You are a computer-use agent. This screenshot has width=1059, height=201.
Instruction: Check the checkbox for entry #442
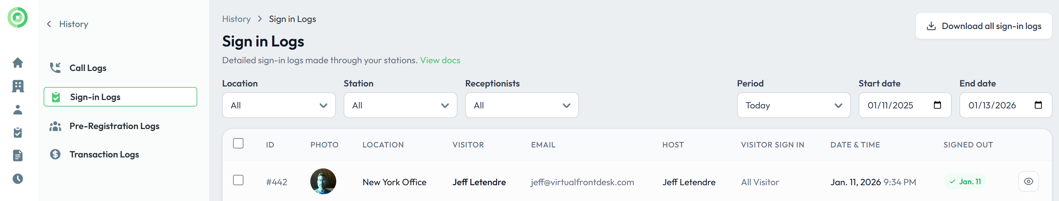(238, 181)
